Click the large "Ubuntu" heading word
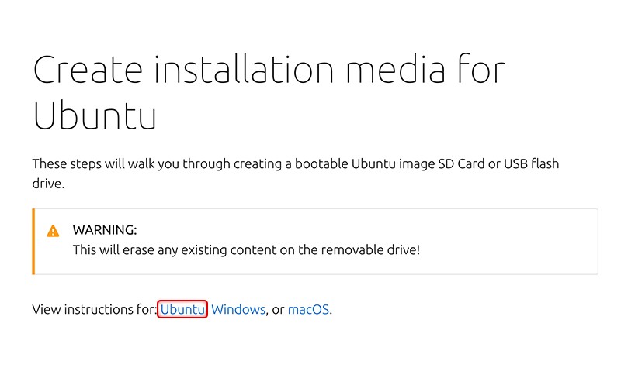 (x=95, y=115)
